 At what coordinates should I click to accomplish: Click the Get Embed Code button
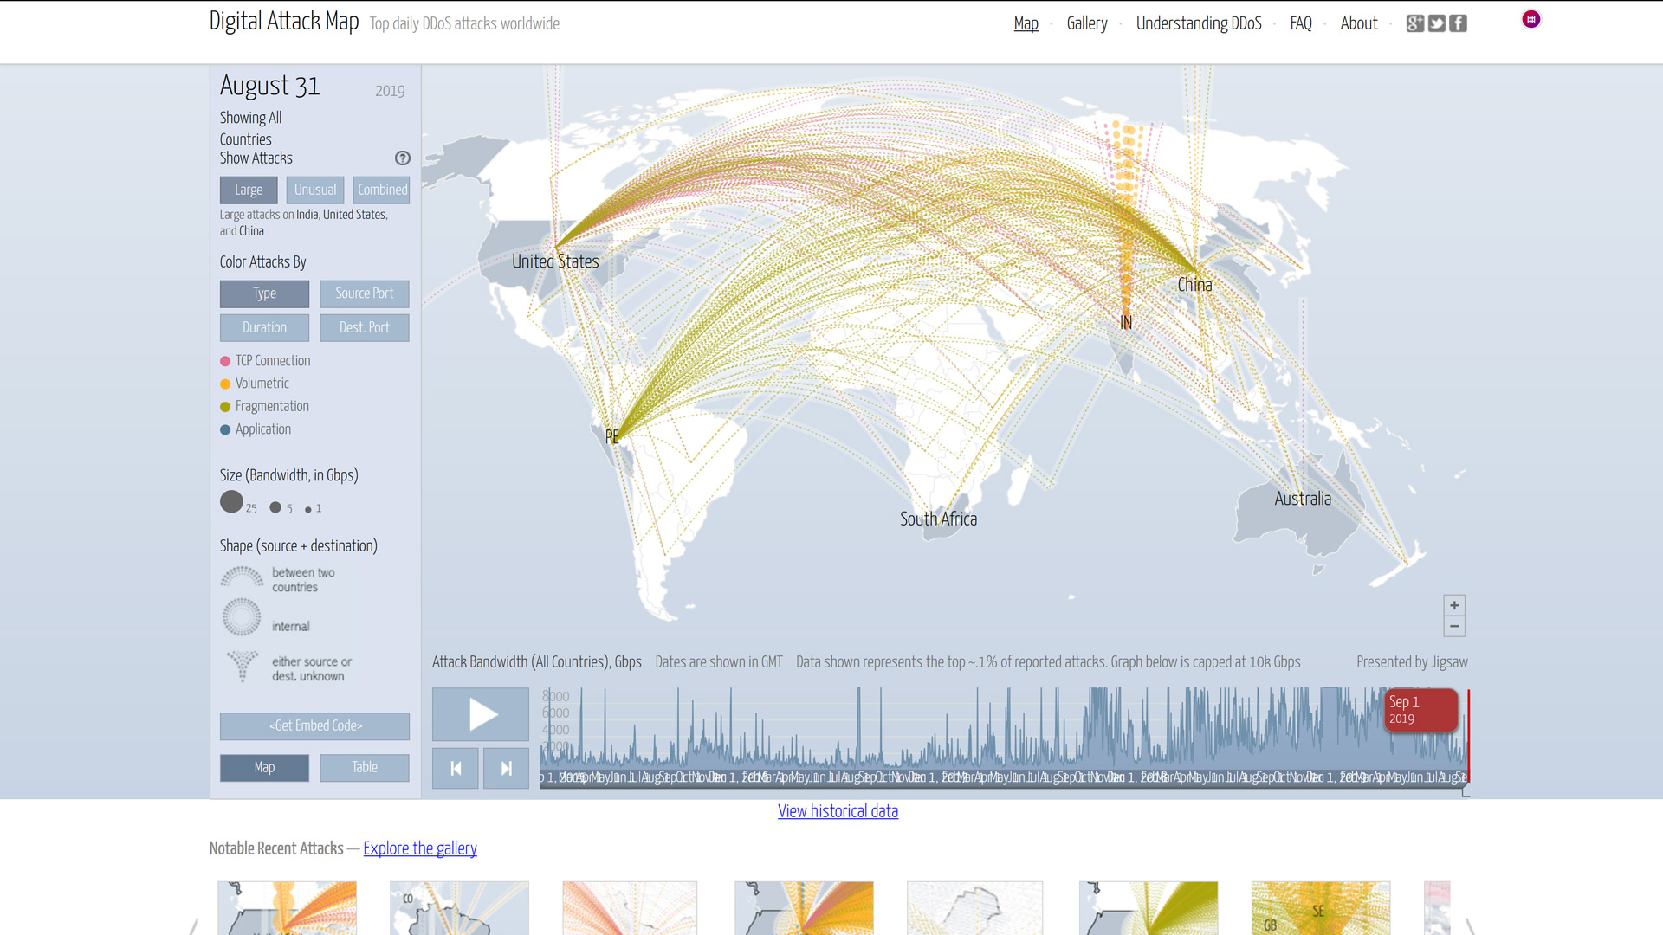pos(315,725)
